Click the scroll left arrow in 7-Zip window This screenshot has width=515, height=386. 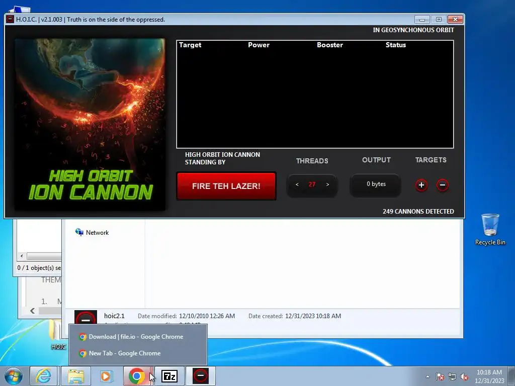[x=22, y=256]
